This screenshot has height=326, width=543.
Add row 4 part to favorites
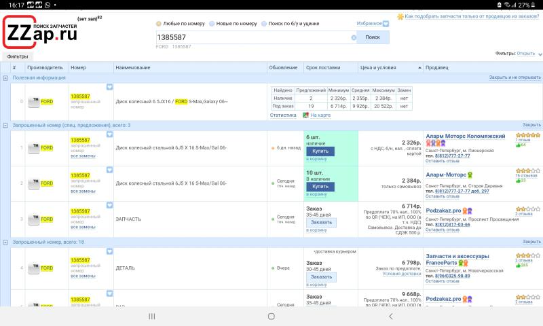point(109,251)
